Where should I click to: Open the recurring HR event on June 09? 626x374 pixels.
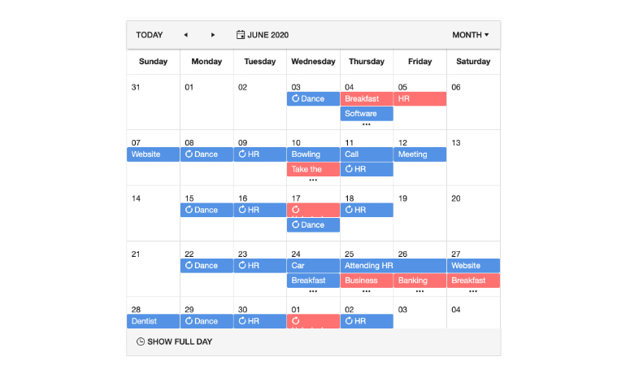(260, 154)
